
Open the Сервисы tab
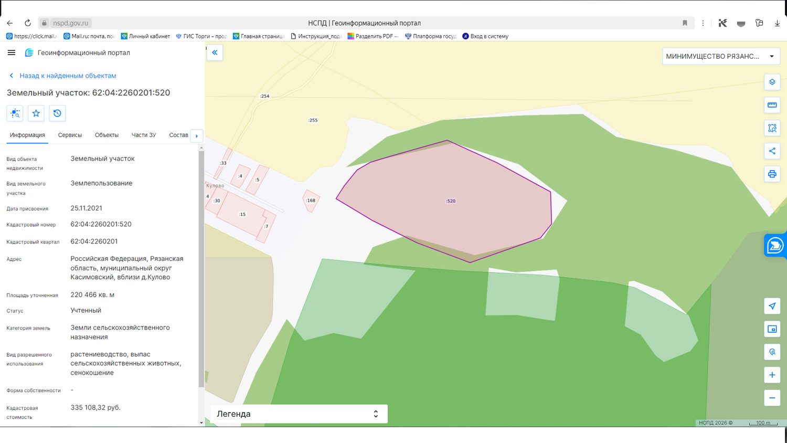click(70, 135)
